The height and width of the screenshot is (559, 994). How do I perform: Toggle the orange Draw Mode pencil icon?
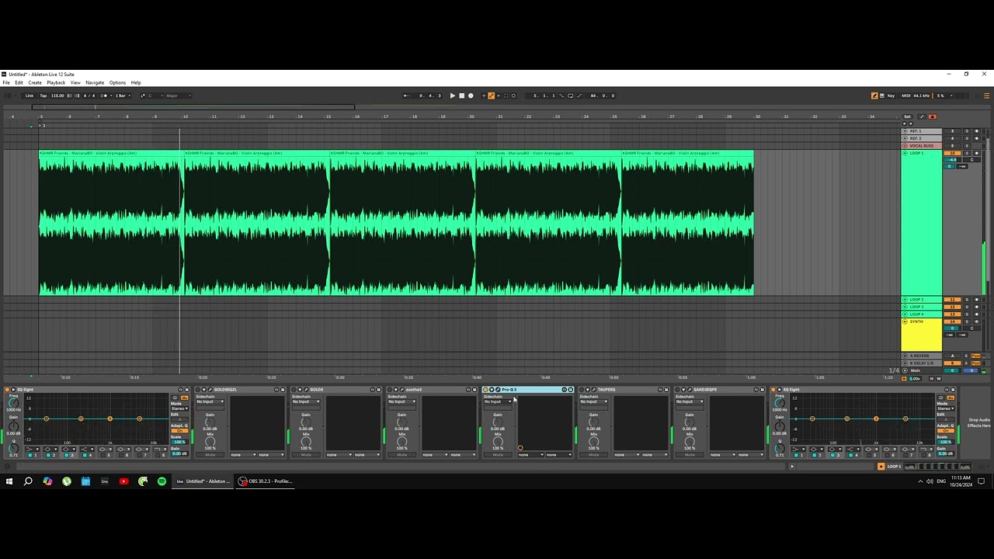(874, 95)
